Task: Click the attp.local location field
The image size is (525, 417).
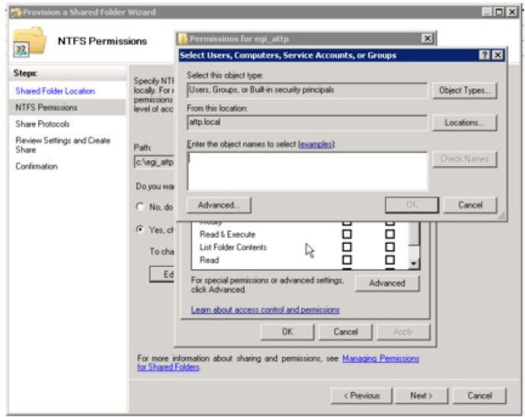Action: 307,122
